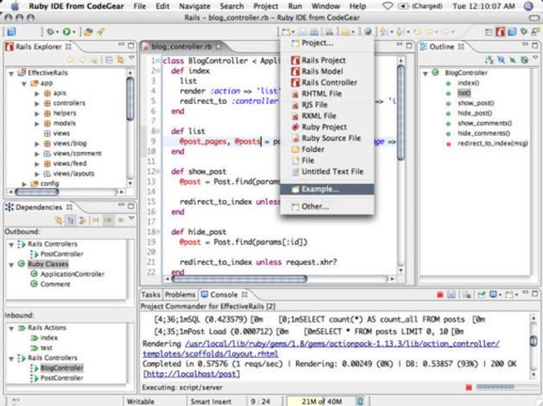Viewport: 543px width, 406px height.
Task: Select show_post() in Outline
Action: click(476, 104)
